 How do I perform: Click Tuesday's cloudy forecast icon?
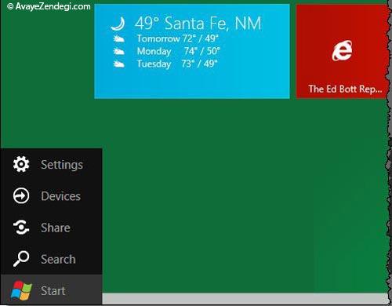(x=118, y=64)
